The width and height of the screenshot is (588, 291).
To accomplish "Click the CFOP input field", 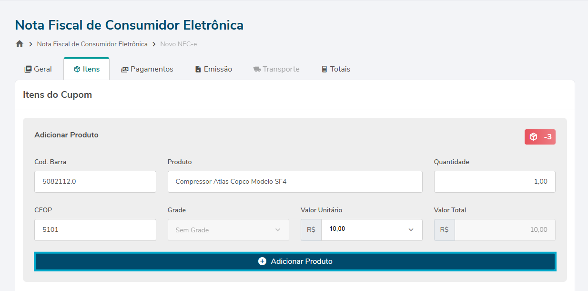I will [x=95, y=230].
